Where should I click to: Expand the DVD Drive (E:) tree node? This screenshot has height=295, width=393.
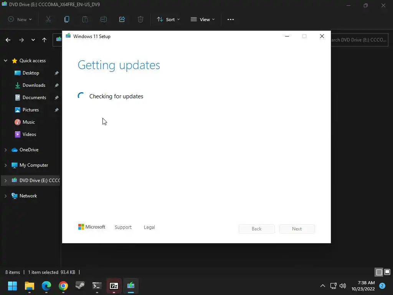click(5, 181)
